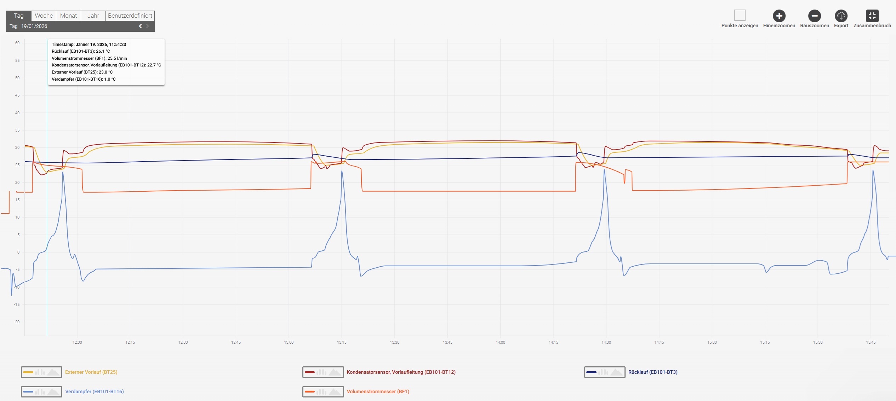Toggle the Rücklauf (EB101-BT3) series
Screen dimensions: 896x401
(652, 372)
